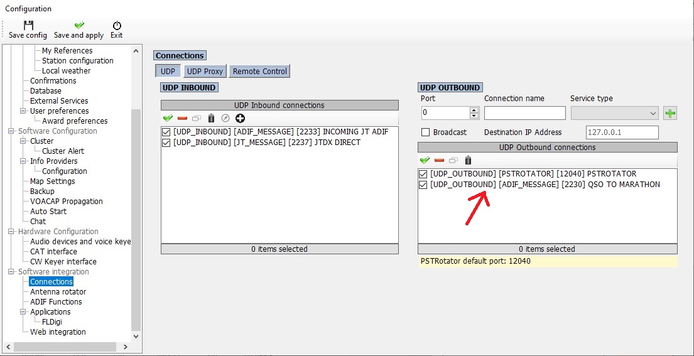
Task: Open CAT interface in the tree
Action: coord(53,252)
